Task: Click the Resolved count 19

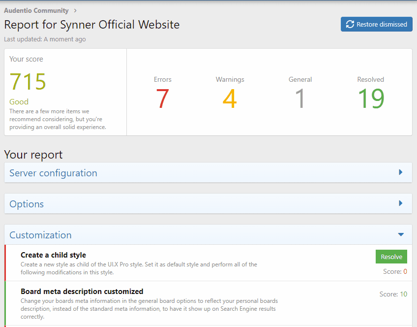Action: click(x=371, y=99)
